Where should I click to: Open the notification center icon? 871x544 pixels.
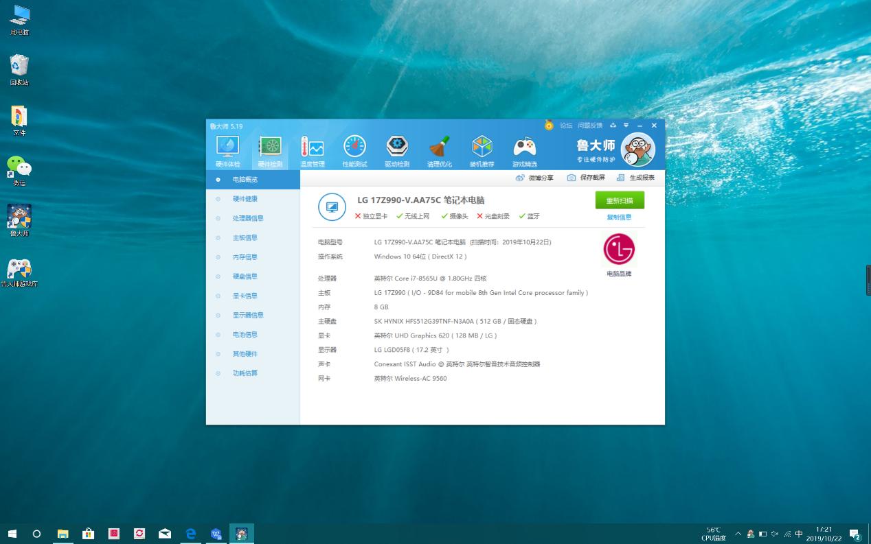click(855, 534)
